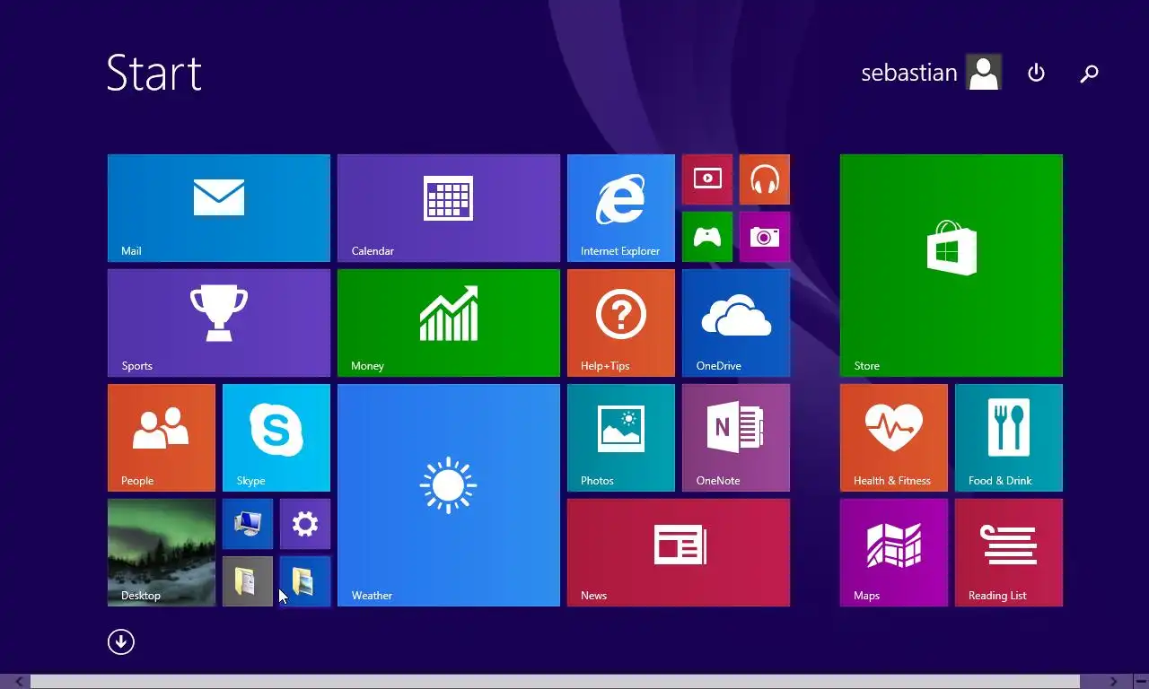Image resolution: width=1149 pixels, height=689 pixels.
Task: Open the This PC computer tile
Action: pyautogui.click(x=248, y=524)
